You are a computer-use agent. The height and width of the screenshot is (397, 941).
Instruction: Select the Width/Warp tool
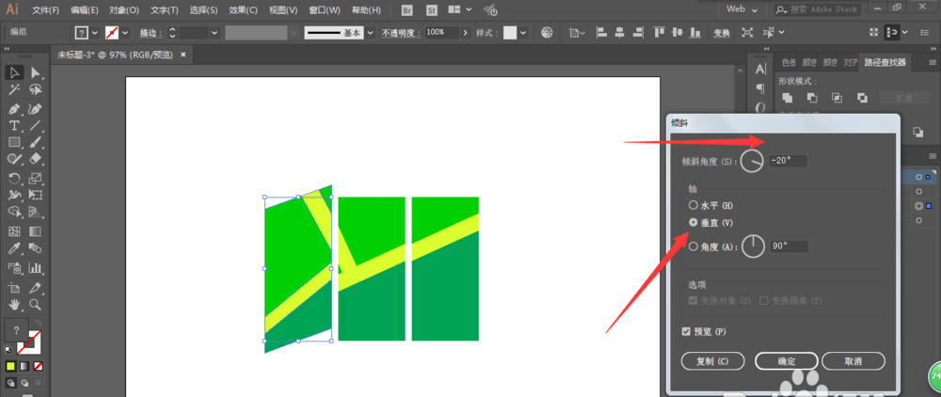click(14, 195)
